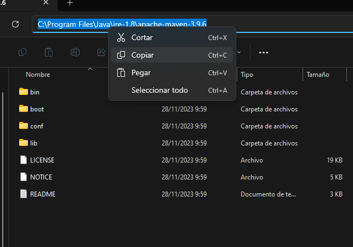Click 'Documento de te...' type cell
This screenshot has height=247, width=353.
pyautogui.click(x=269, y=194)
